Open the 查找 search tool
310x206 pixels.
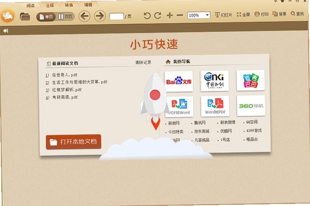tap(297, 13)
